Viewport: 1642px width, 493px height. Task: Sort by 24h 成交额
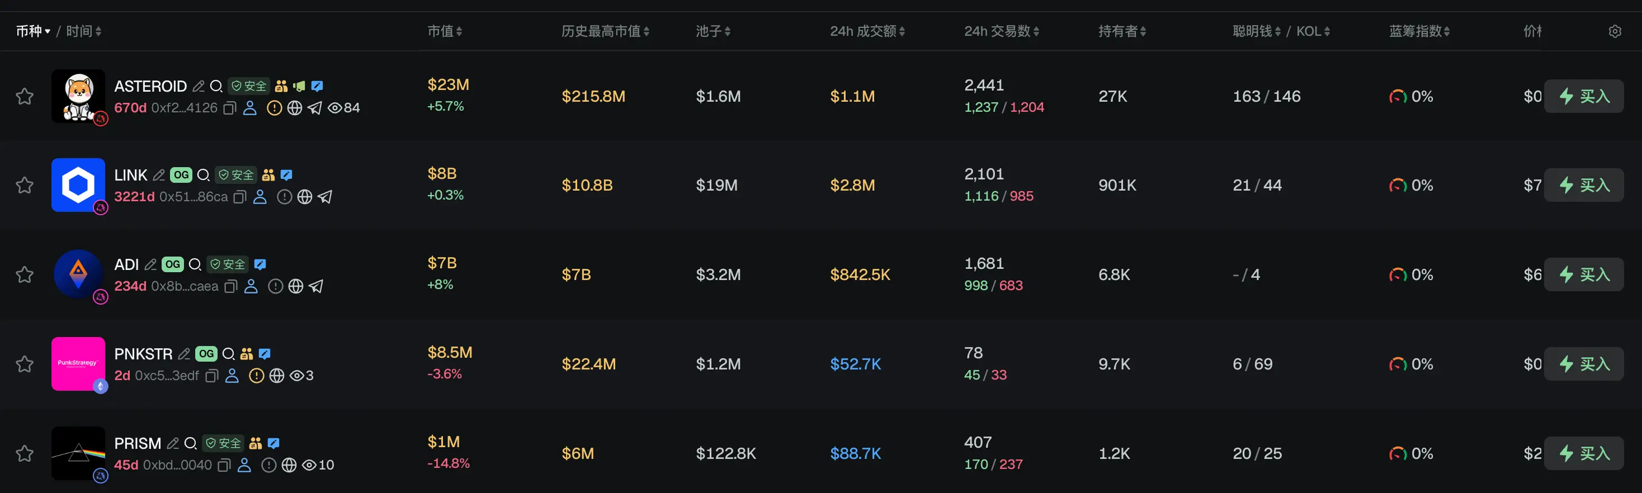867,31
